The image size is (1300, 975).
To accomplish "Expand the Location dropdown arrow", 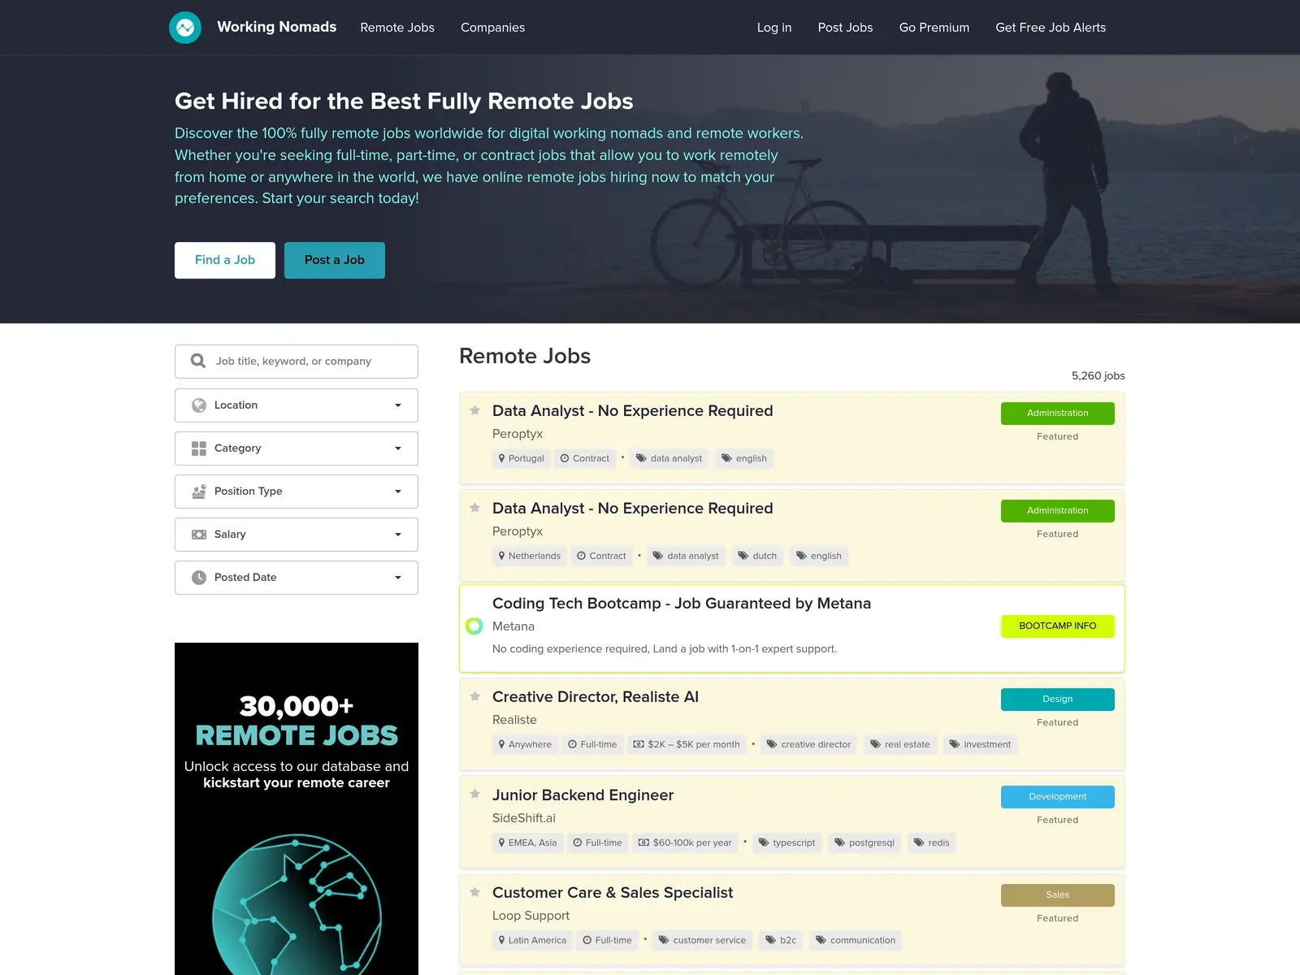I will [398, 405].
